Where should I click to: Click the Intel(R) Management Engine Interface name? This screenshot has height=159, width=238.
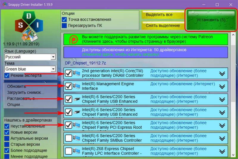(108, 86)
